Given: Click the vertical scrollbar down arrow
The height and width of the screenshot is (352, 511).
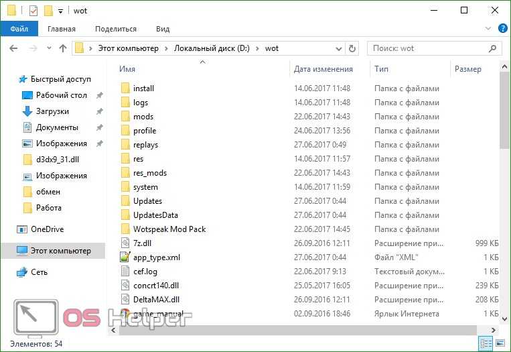Looking at the screenshot, I should (x=504, y=319).
